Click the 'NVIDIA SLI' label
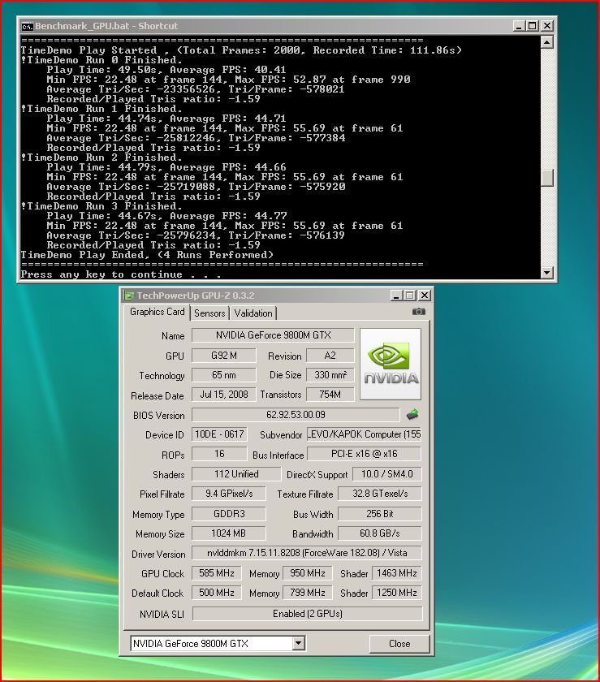Screen dimensions: 600x682 pyautogui.click(x=162, y=614)
